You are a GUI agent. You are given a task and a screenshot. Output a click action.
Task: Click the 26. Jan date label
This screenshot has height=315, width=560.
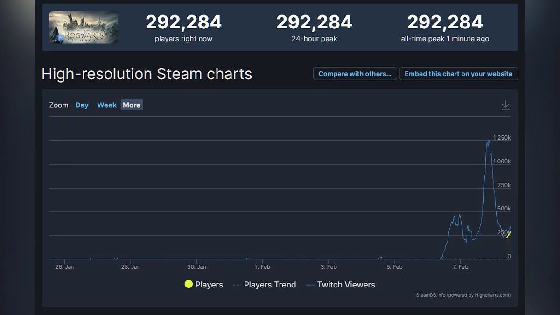pyautogui.click(x=65, y=267)
